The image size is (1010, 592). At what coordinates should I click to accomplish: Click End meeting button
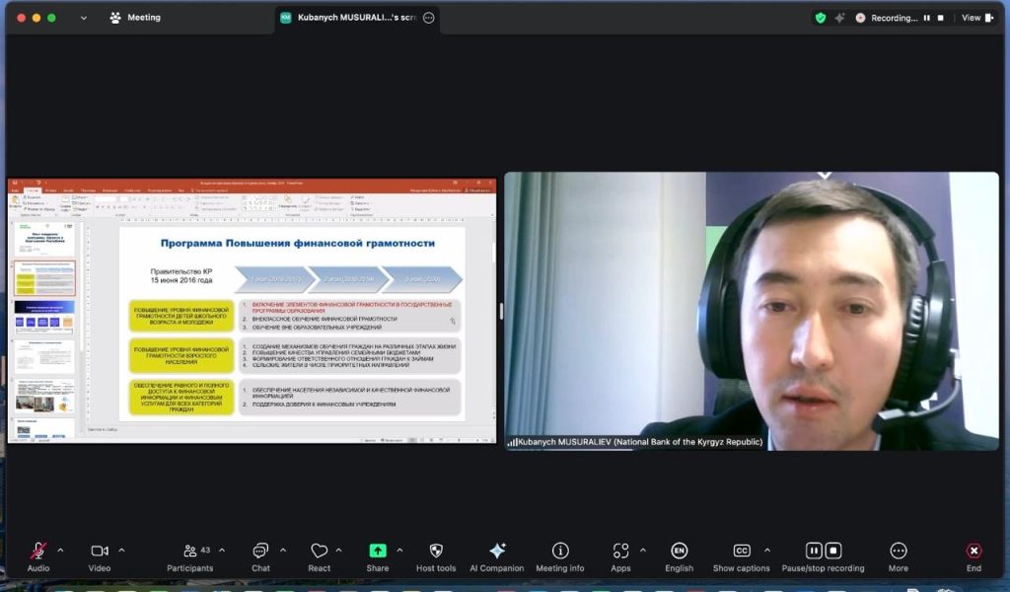[974, 552]
